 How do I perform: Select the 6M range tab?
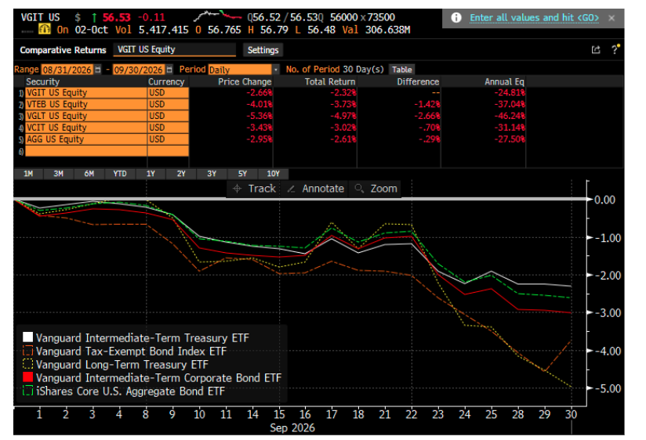tap(89, 174)
